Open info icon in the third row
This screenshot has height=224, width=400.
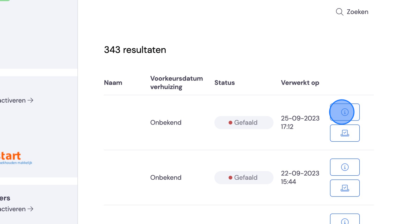[x=345, y=219]
